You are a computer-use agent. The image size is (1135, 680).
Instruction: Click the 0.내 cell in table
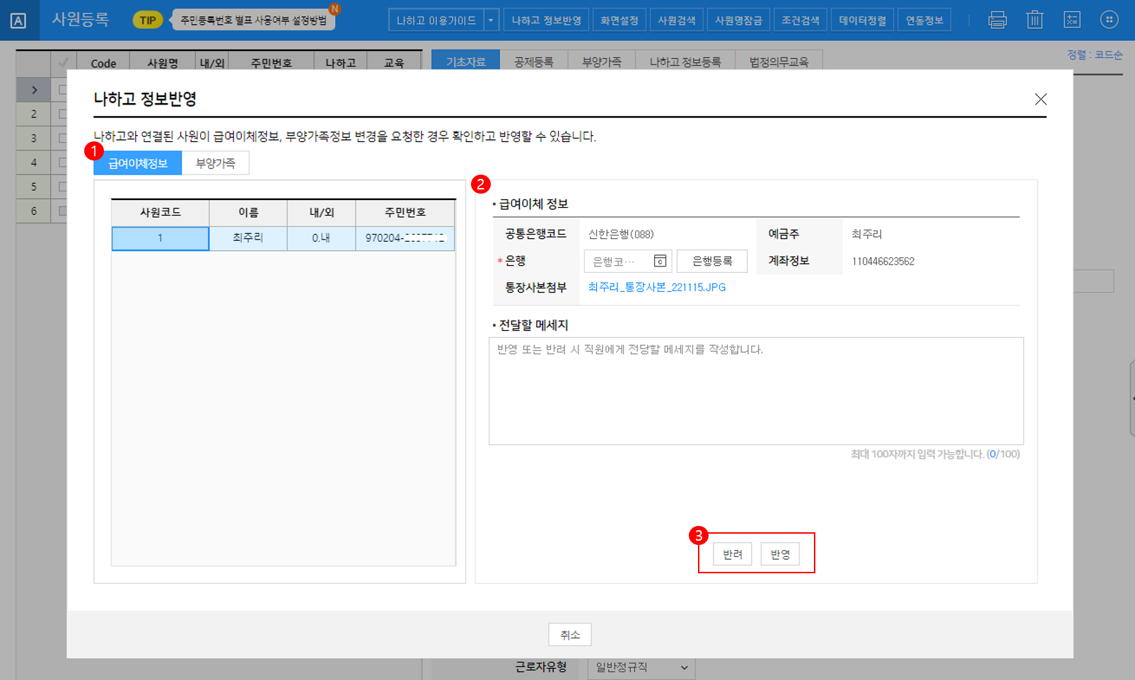click(x=321, y=238)
